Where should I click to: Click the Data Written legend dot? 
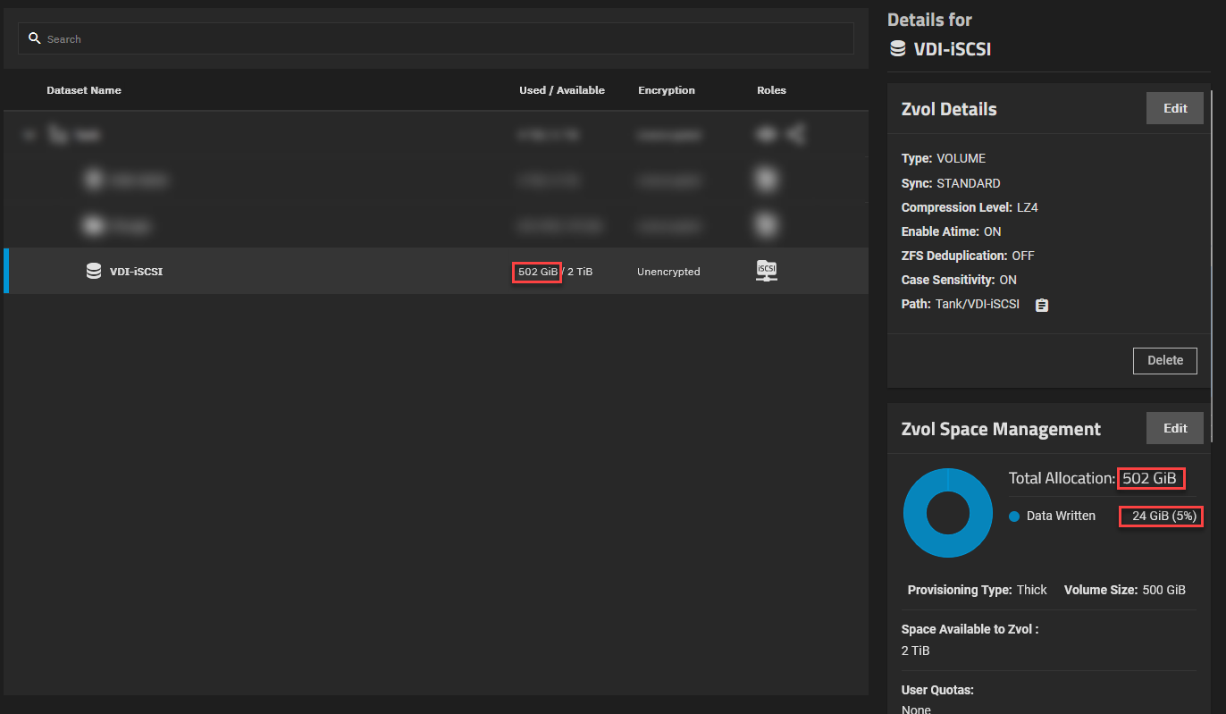1014,517
